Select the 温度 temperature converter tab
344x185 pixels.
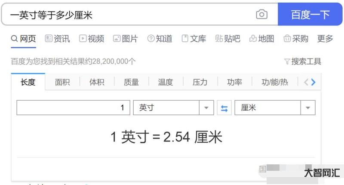[166, 82]
